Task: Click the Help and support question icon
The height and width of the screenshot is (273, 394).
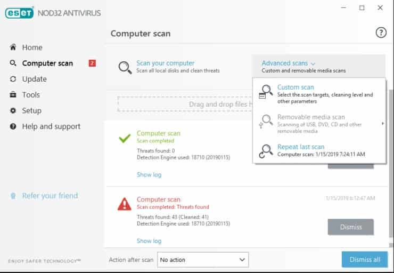Action: point(13,126)
